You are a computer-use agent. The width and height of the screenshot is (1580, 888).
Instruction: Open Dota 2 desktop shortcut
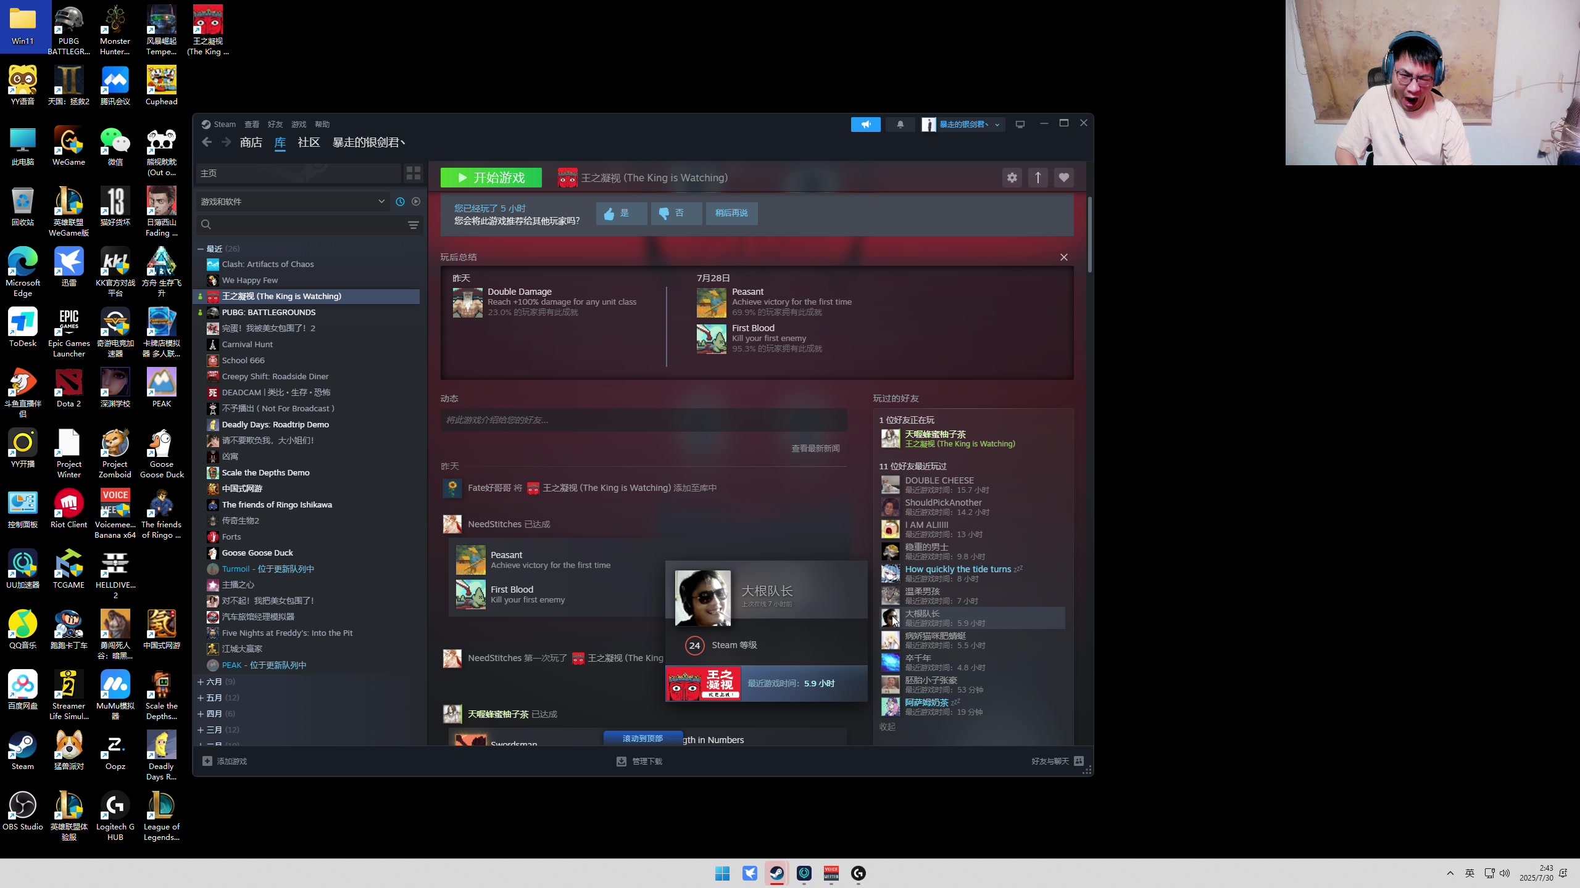tap(69, 387)
